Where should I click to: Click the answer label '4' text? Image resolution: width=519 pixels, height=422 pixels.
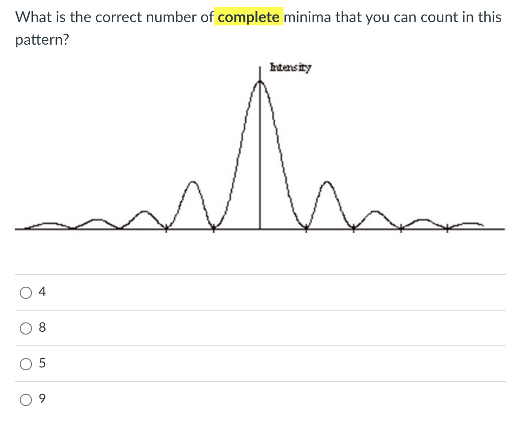[42, 292]
